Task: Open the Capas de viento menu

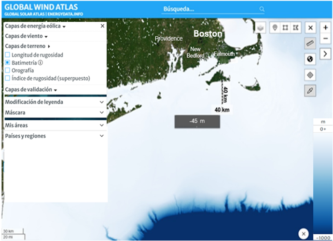Action: click(x=27, y=36)
